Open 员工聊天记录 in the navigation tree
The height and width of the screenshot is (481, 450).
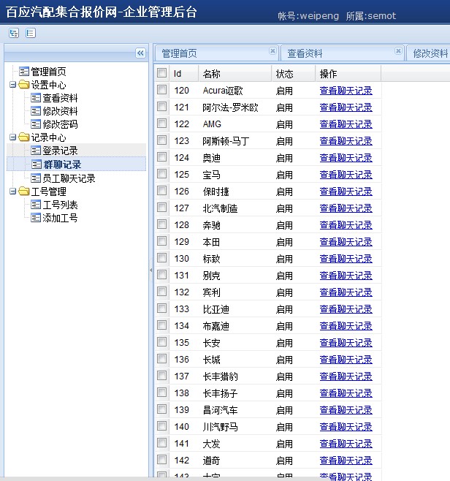pyautogui.click(x=69, y=178)
